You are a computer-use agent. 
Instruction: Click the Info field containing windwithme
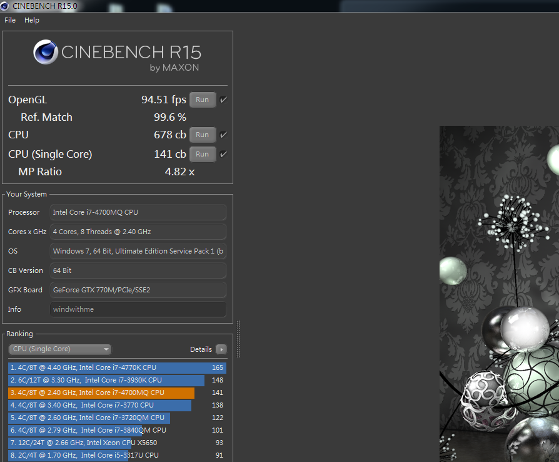138,309
